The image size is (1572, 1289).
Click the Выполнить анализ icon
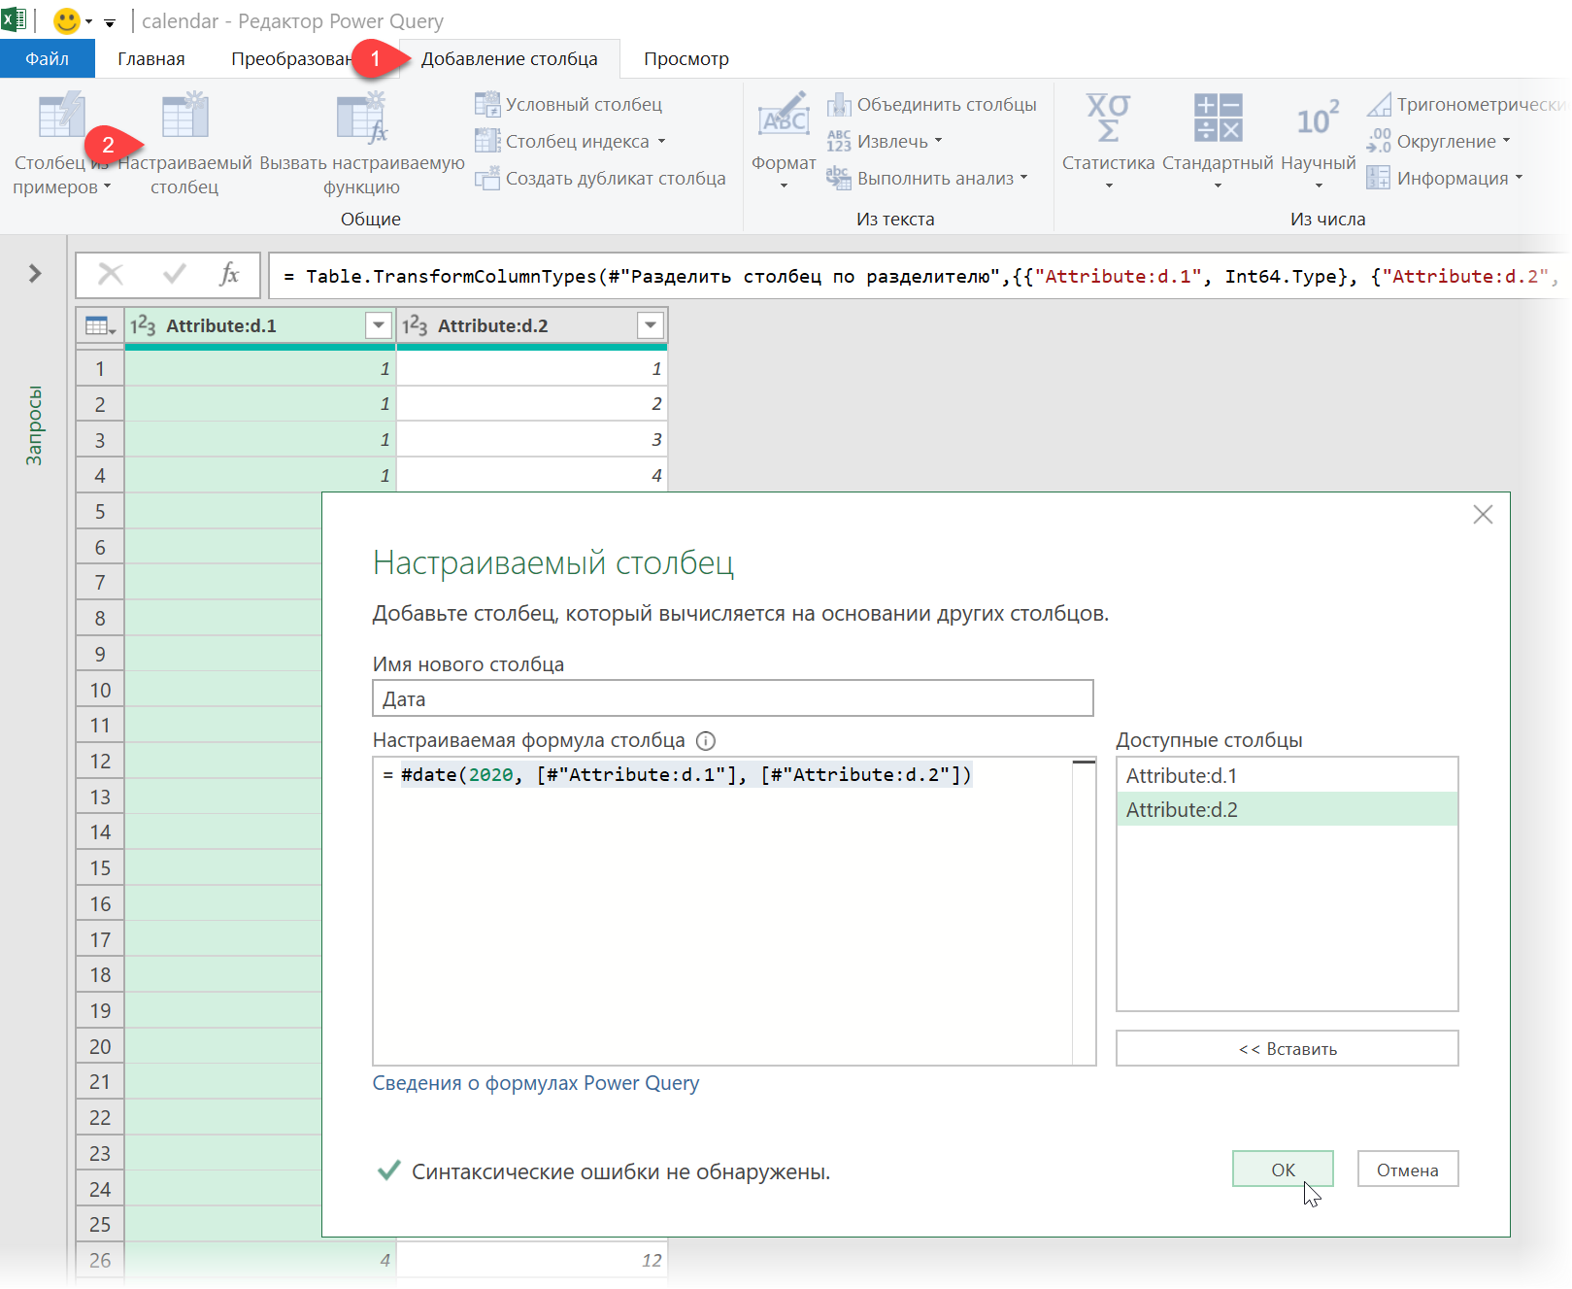tap(839, 178)
